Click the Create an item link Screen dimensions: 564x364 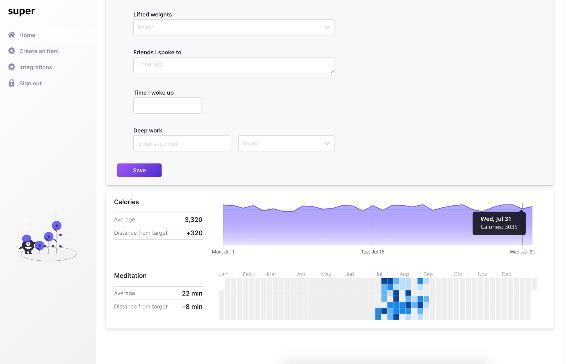39,51
